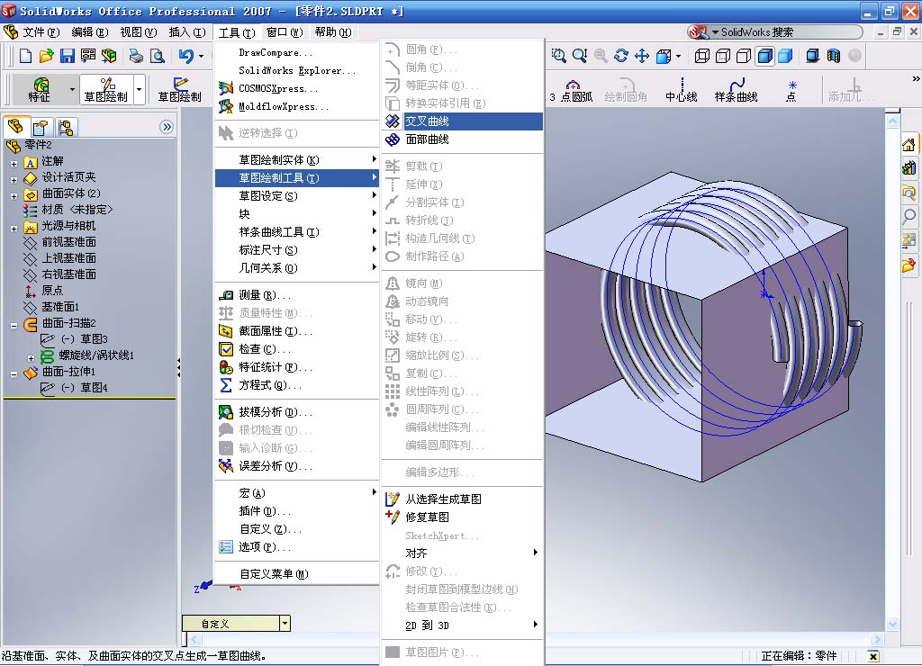The width and height of the screenshot is (922, 666).
Task: Click the 特征 toolbar button
Action: pyautogui.click(x=40, y=90)
